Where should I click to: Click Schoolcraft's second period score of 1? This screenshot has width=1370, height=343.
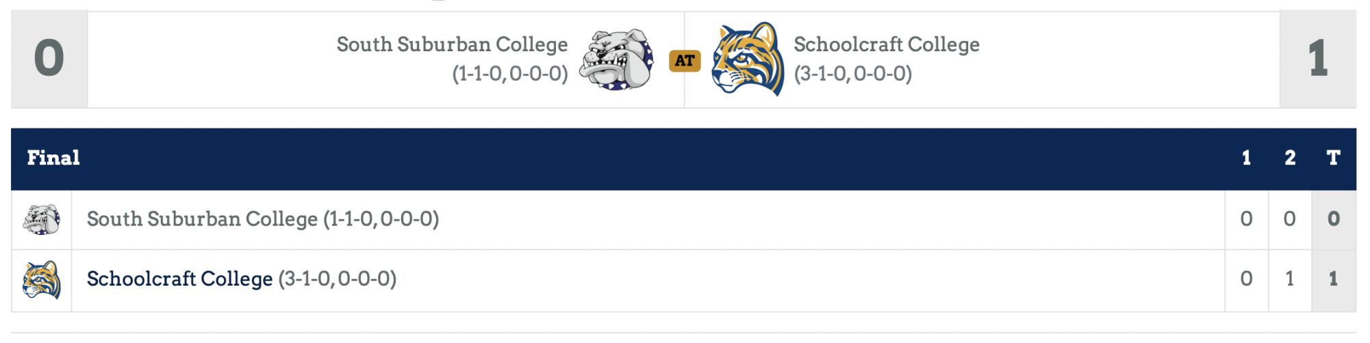point(1290,279)
